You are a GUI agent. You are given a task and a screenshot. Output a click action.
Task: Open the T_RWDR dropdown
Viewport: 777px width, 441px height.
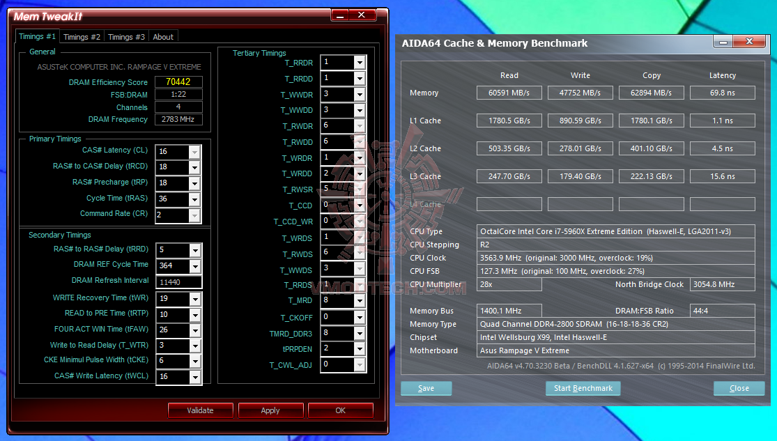point(360,126)
